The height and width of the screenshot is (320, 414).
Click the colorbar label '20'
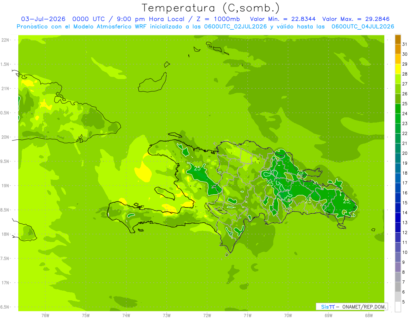(x=405, y=153)
